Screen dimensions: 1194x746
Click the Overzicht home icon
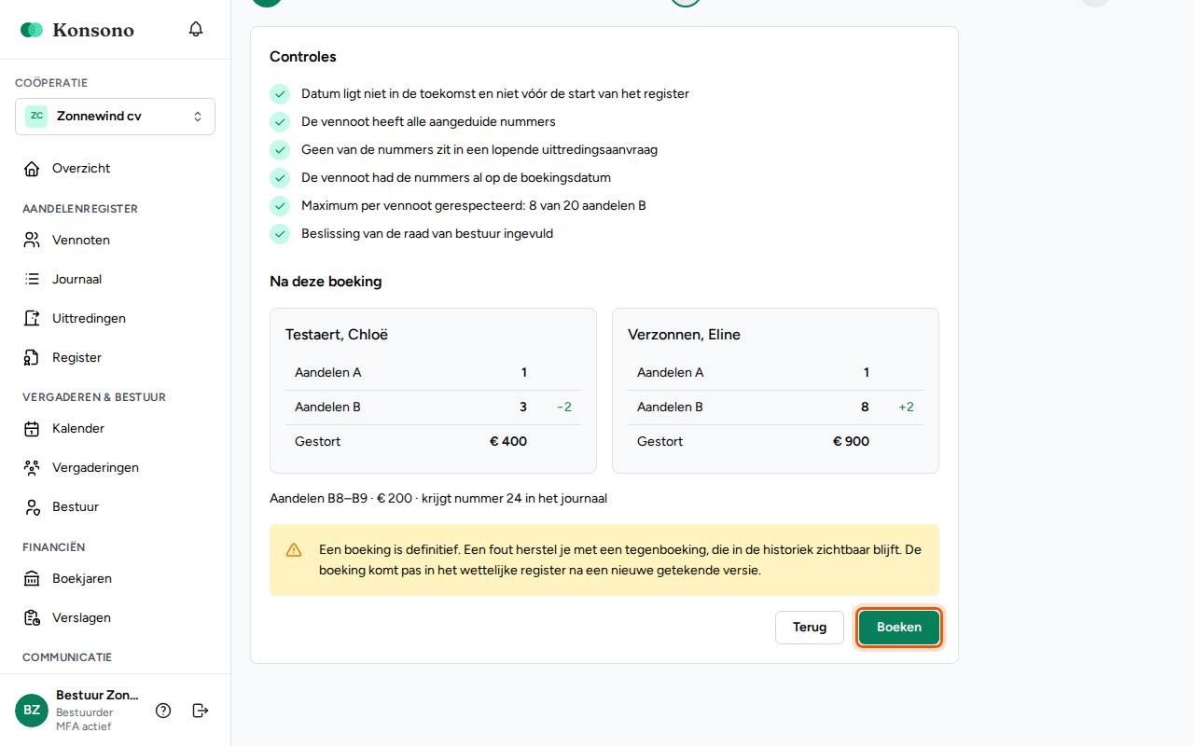(x=32, y=169)
